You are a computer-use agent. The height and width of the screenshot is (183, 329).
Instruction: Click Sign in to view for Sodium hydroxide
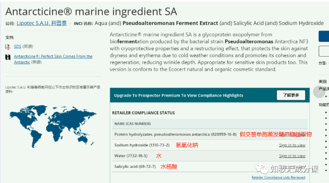coord(292,145)
